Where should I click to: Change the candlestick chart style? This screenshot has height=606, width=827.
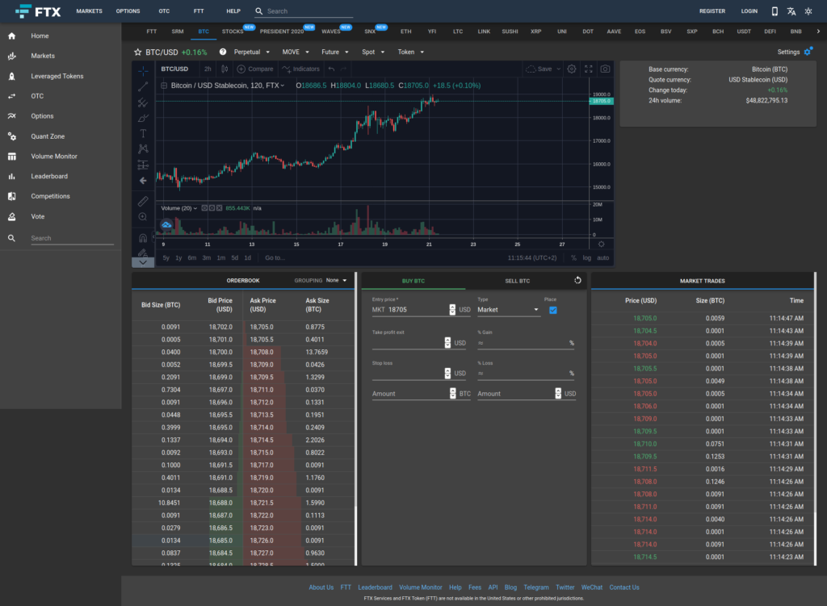tap(225, 69)
